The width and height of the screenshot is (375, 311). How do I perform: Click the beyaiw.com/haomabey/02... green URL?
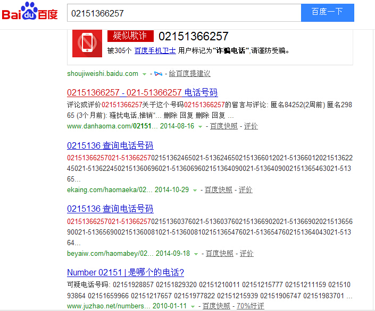(x=110, y=254)
